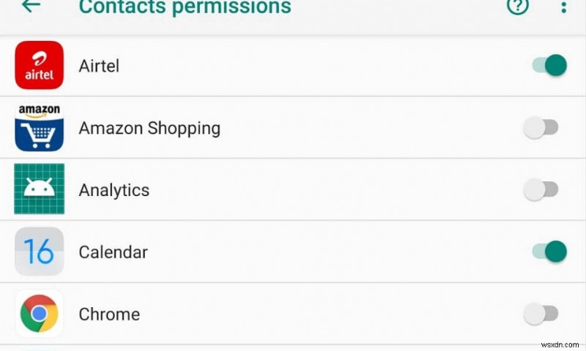The height and width of the screenshot is (351, 586).
Task: Enable contacts permission toggle for Amazon Shopping
Action: tap(541, 128)
